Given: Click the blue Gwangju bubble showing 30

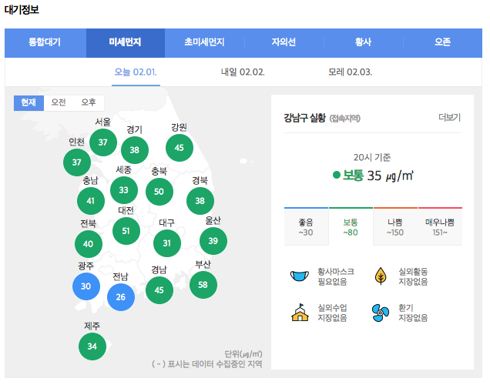Looking at the screenshot, I should [86, 286].
